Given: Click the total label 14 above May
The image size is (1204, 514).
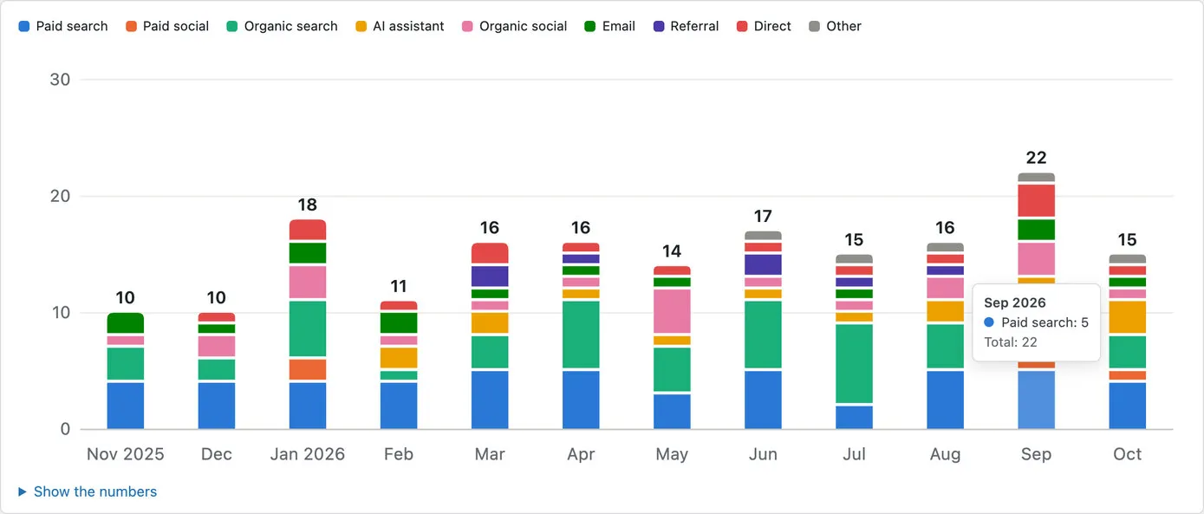Looking at the screenshot, I should coord(672,251).
